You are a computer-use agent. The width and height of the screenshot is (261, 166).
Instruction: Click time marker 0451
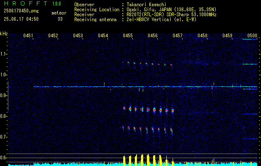tap(28, 35)
